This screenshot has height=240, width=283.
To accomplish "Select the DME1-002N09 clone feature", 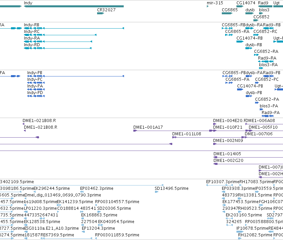I will click(248, 144).
